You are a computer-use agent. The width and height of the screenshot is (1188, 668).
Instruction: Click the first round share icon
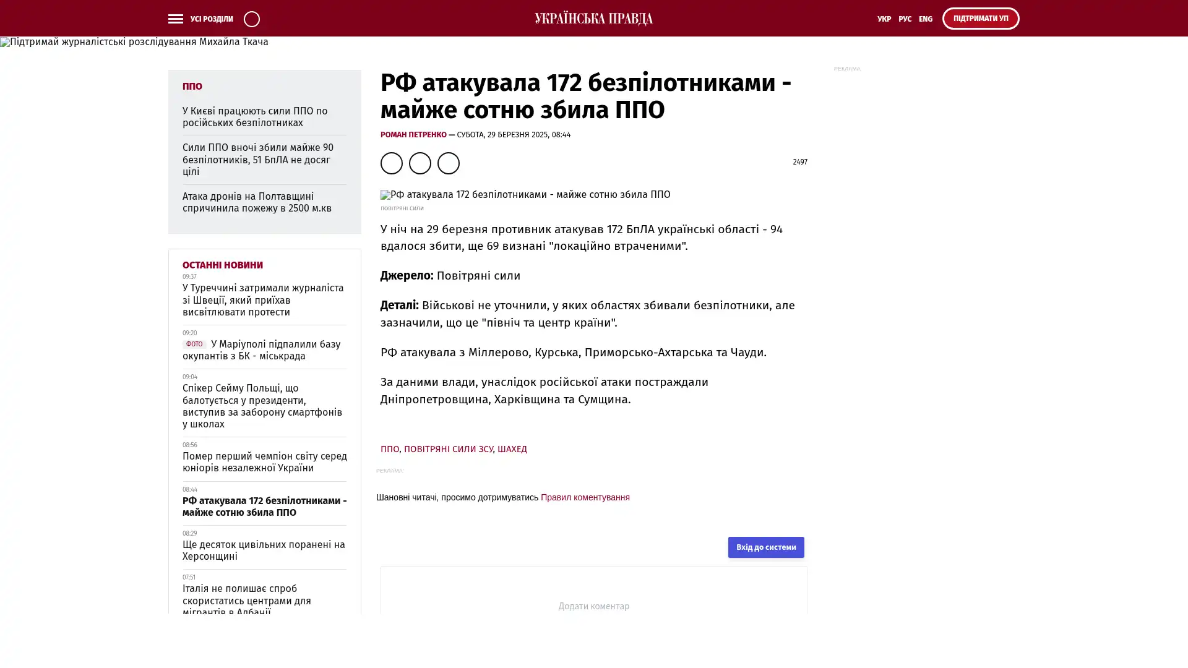pos(391,163)
